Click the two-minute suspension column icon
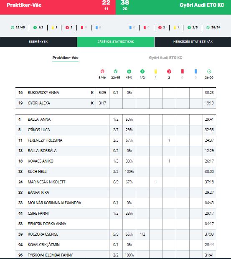The height and width of the screenshot is (259, 231). (169, 71)
